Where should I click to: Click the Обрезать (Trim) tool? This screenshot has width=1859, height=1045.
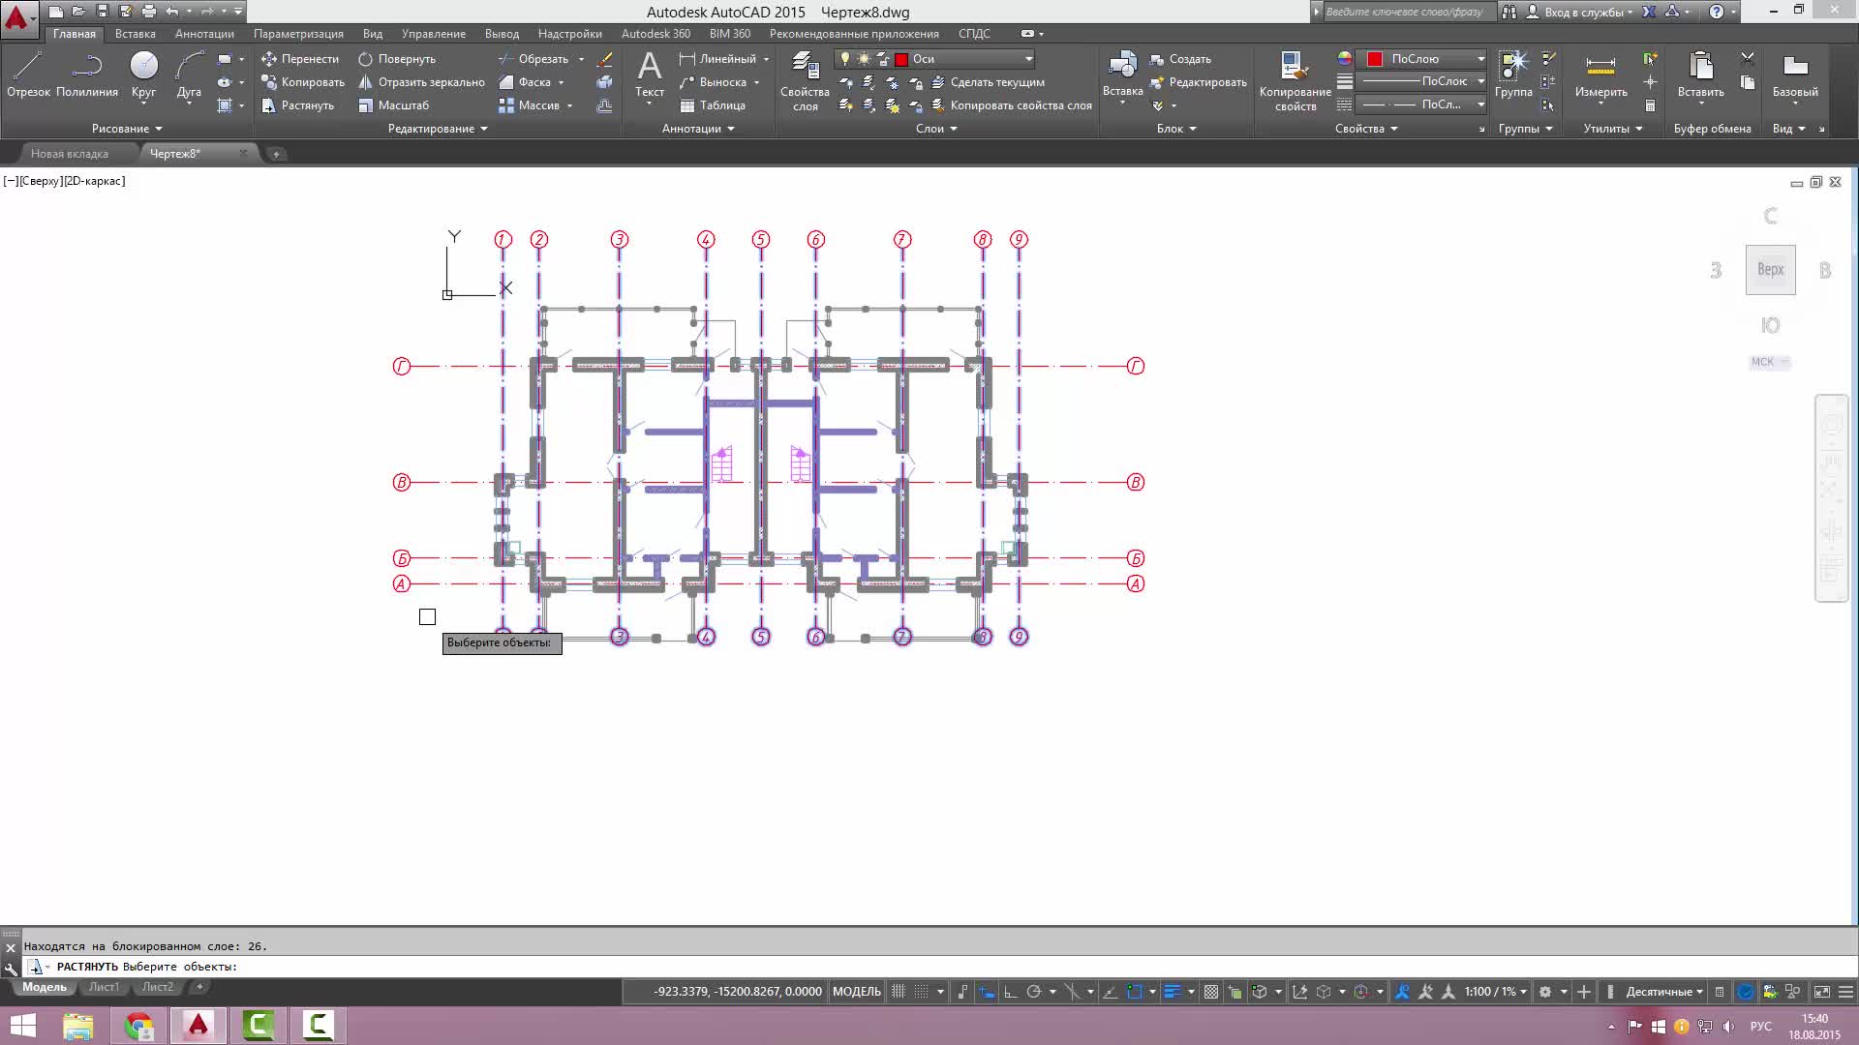coord(533,59)
